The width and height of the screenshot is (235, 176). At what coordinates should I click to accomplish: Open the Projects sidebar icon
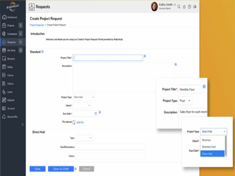(x=4, y=26)
